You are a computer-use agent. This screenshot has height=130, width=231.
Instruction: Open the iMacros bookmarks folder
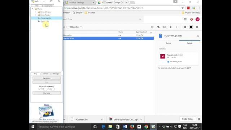[x=90, y=13]
